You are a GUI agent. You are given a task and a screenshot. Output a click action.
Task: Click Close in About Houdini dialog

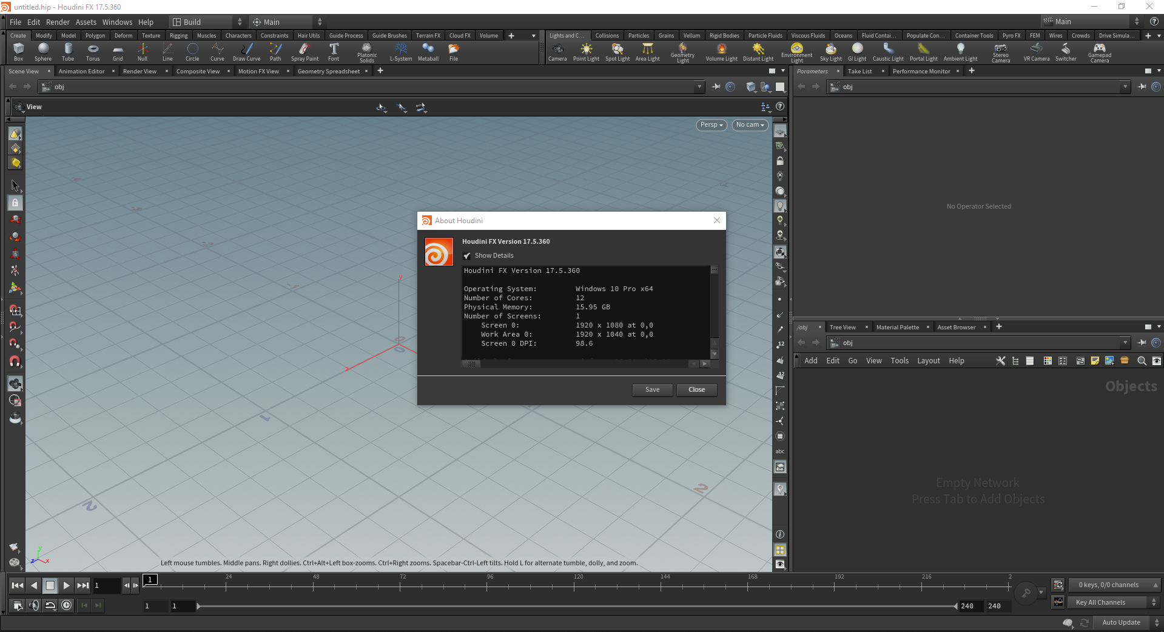click(x=696, y=389)
